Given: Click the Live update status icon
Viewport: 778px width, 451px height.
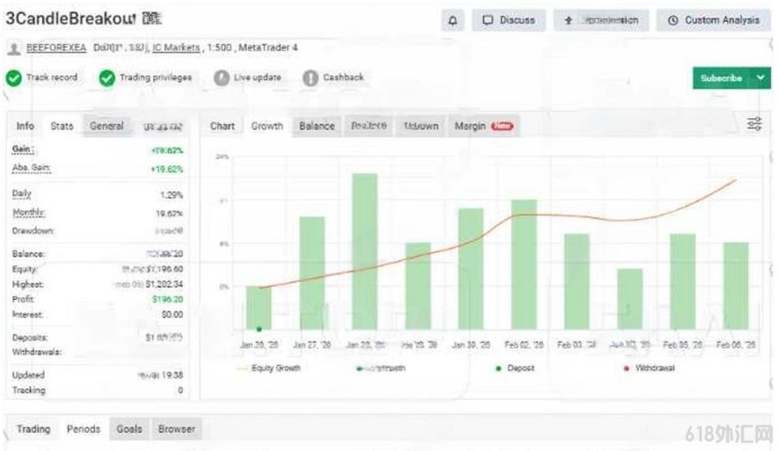Looking at the screenshot, I should click(x=222, y=78).
